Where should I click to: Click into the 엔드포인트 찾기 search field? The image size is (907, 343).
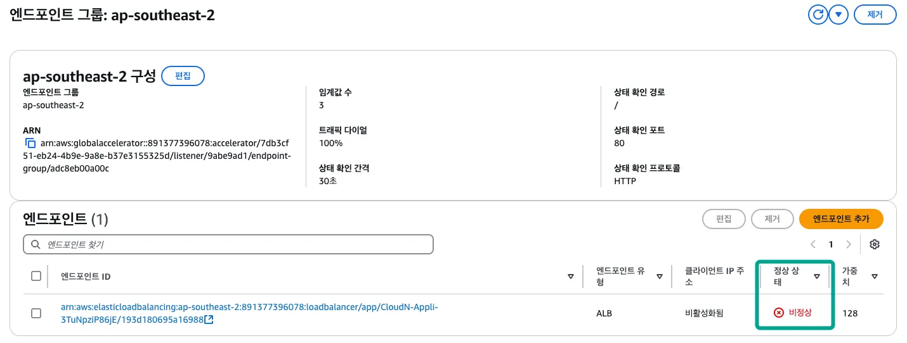click(235, 244)
